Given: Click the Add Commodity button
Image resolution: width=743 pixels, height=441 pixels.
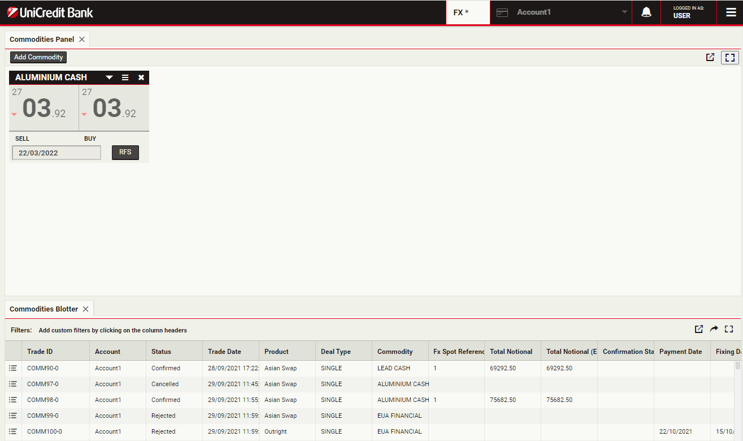Looking at the screenshot, I should (x=38, y=57).
